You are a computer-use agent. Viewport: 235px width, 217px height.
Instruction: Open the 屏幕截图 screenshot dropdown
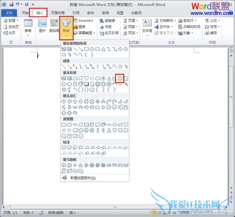(x=85, y=33)
